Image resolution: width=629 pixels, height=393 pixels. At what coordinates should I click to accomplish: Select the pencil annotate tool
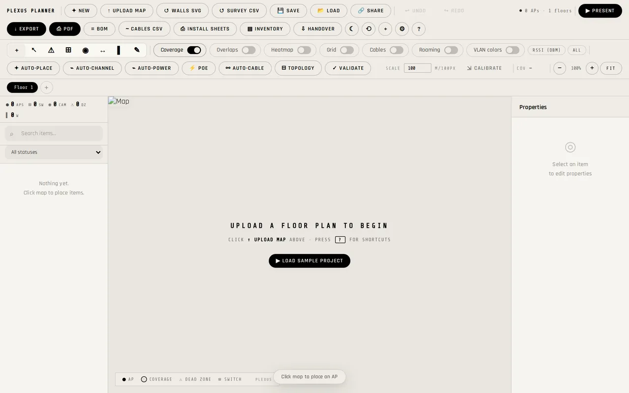coord(137,50)
